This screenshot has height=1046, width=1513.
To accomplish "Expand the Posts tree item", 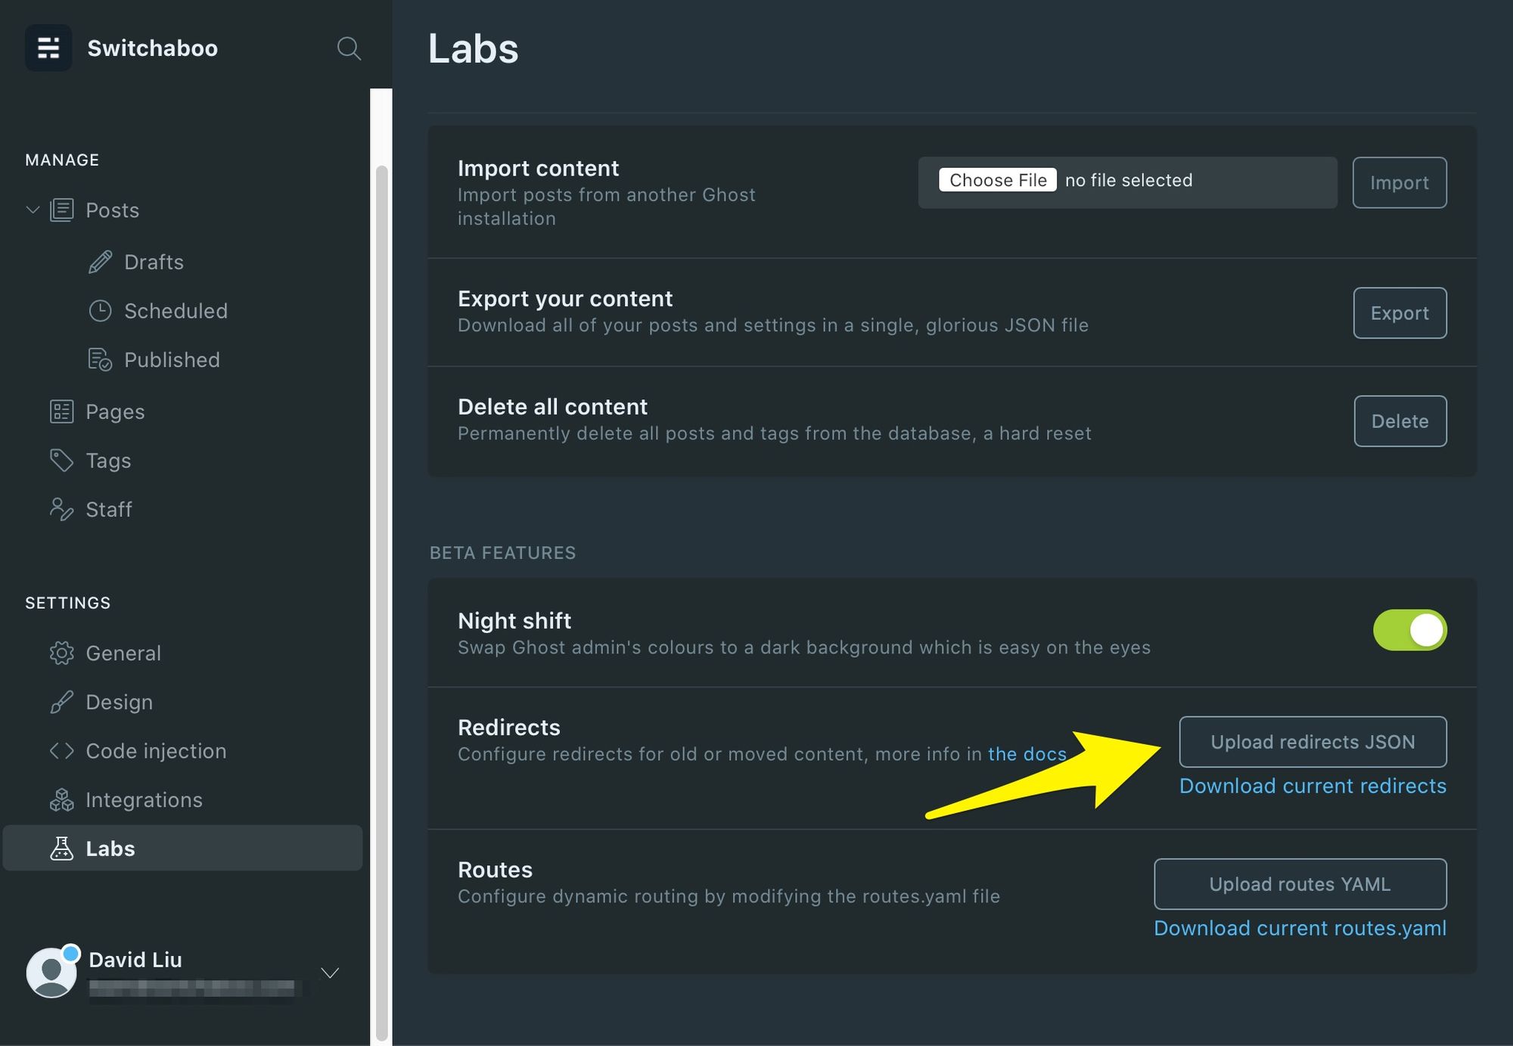I will [x=33, y=208].
